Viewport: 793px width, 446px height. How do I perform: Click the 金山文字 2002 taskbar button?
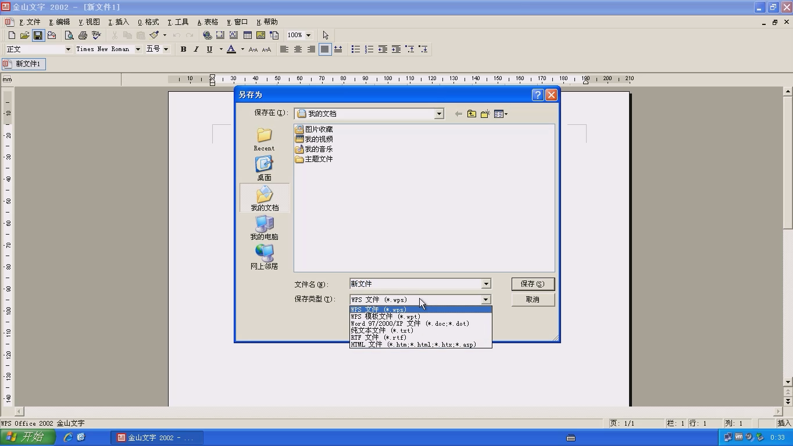tap(157, 438)
